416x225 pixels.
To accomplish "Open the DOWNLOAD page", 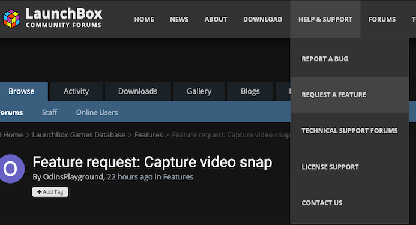I will [263, 19].
